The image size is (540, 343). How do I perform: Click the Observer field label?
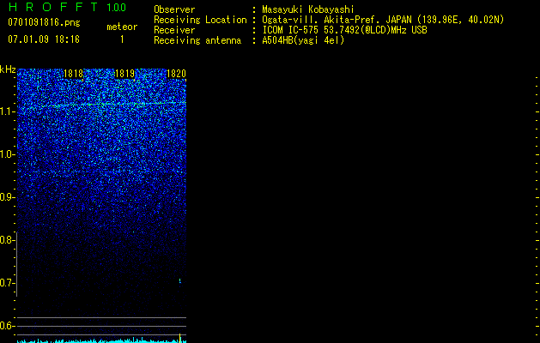(x=174, y=9)
